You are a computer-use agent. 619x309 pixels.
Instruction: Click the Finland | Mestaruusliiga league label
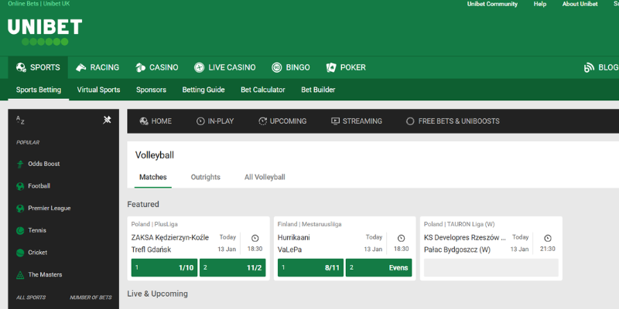309,224
